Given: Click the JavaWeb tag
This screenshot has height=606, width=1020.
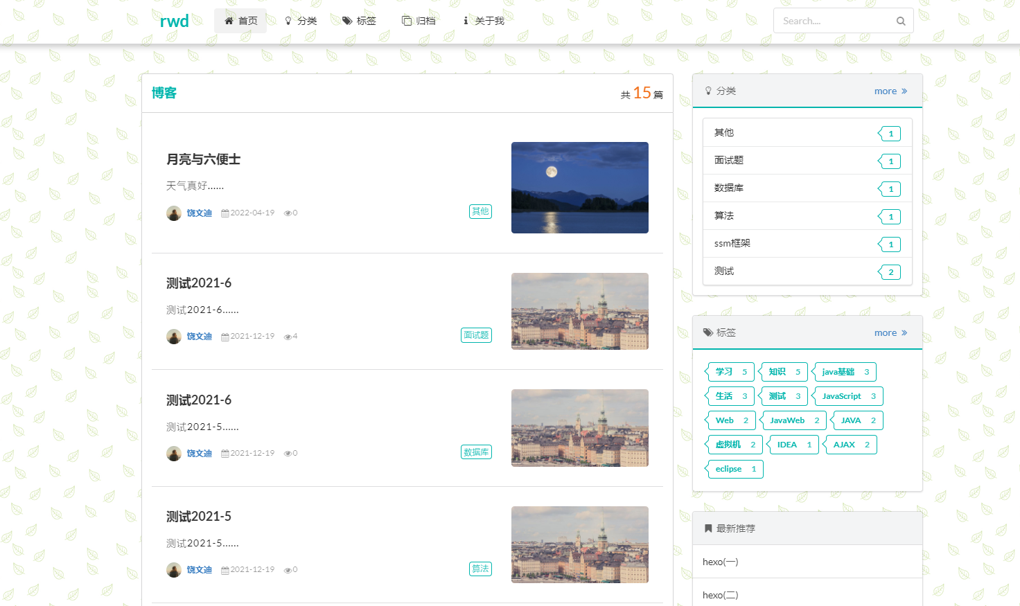Looking at the screenshot, I should tap(793, 420).
